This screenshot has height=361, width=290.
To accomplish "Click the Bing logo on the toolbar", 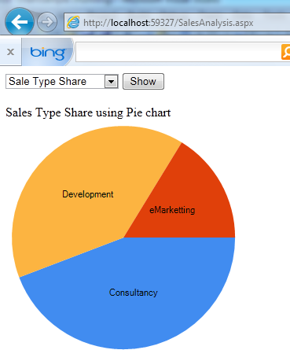I will click(x=48, y=53).
